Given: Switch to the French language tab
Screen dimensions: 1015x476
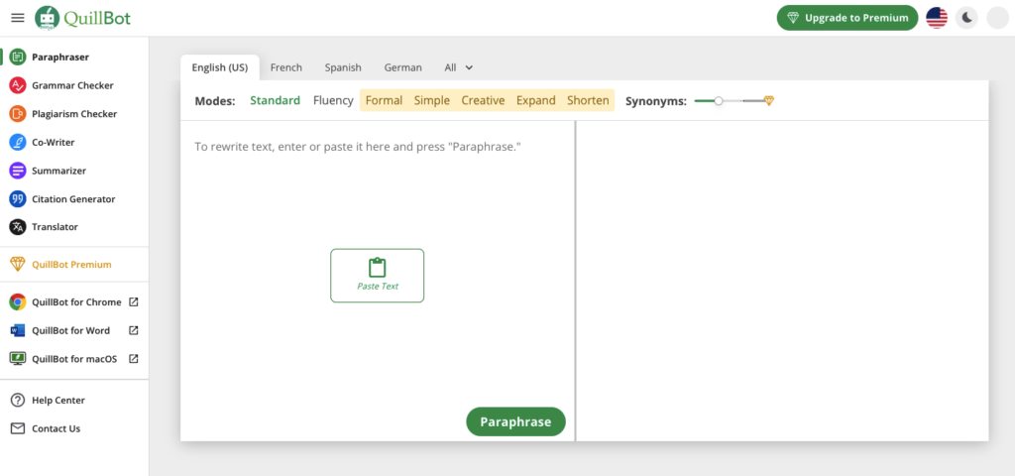Looking at the screenshot, I should (x=286, y=67).
